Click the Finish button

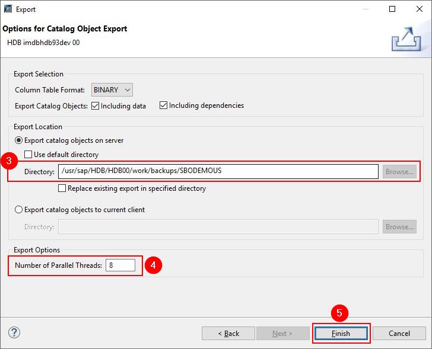click(341, 334)
